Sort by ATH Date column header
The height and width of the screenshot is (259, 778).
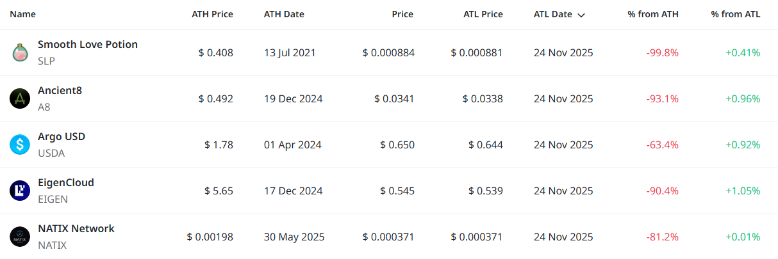tap(284, 14)
